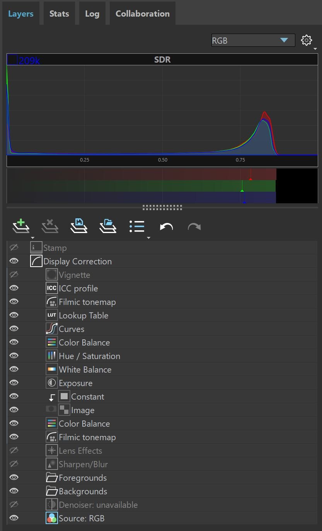
Task: Open the list options dropdown arrow
Action: point(148,238)
